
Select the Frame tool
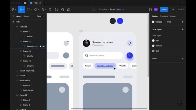click(28, 9)
